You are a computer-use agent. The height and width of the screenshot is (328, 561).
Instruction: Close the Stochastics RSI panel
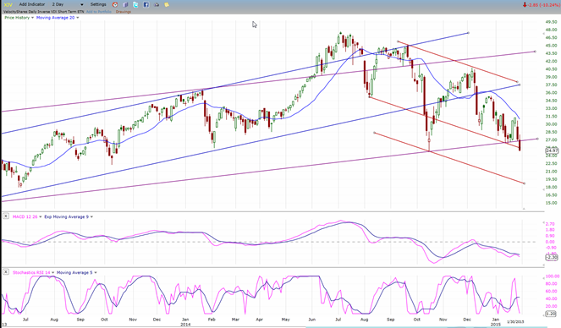coord(6,272)
